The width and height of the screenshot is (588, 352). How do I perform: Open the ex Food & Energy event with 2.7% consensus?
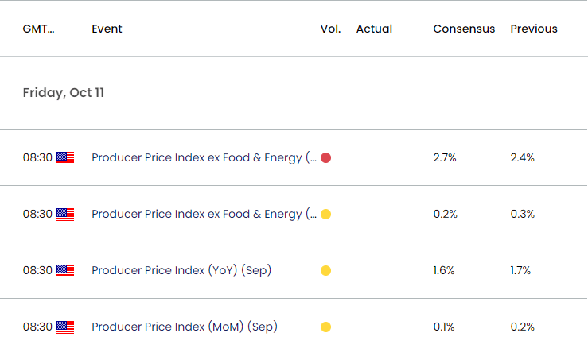[204, 158]
